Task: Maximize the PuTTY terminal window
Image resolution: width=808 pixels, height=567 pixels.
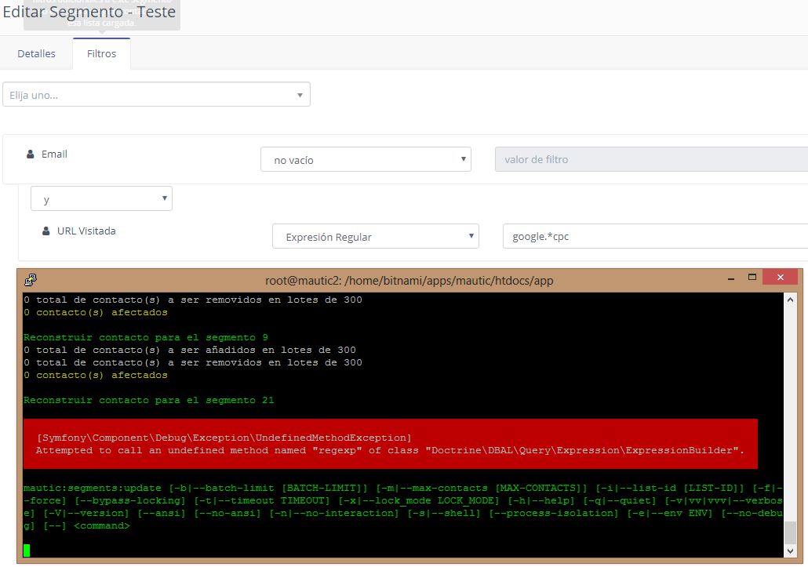Action: point(752,278)
